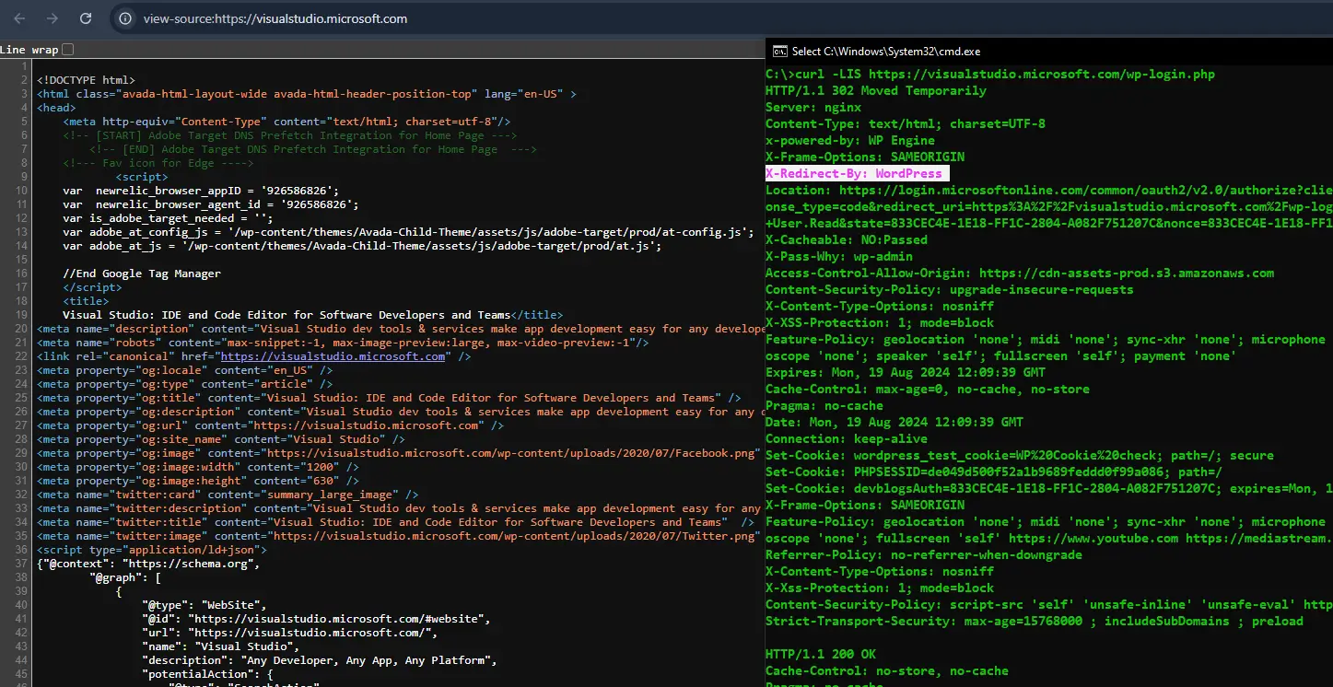This screenshot has width=1333, height=687.
Task: Click the 'Pragma: no-cache' line in cmd
Action: (824, 405)
